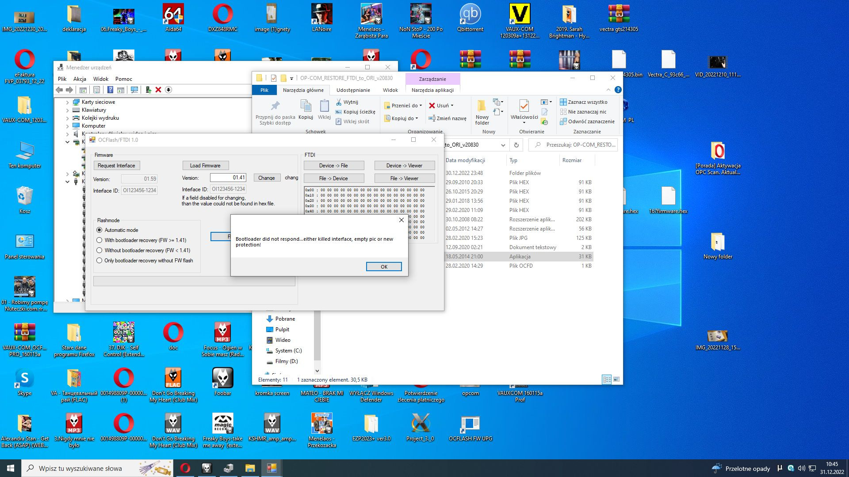849x477 pixels.
Task: Expand Klawiatury tree node
Action: (67, 110)
